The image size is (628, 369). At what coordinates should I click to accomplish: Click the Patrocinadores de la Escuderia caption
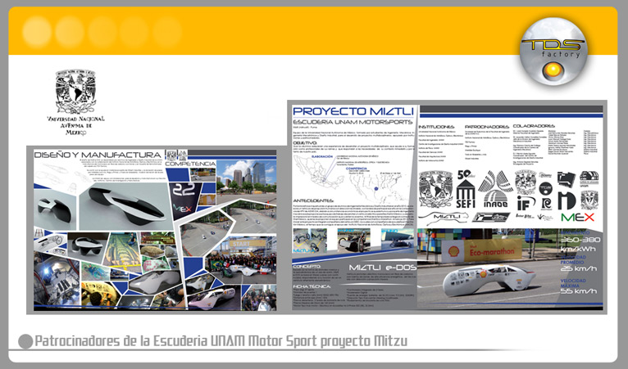click(221, 341)
